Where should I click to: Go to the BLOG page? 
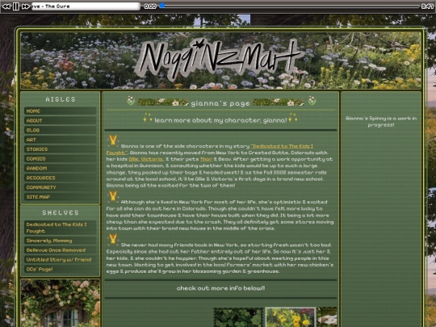[x=60, y=130]
